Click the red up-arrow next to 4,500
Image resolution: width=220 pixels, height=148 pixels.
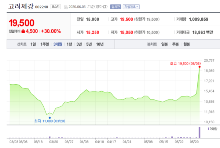click(23, 31)
